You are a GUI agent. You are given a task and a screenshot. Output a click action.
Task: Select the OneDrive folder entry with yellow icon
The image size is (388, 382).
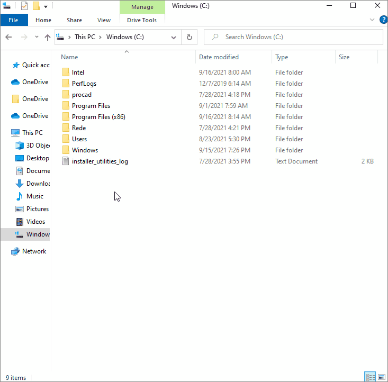30,99
